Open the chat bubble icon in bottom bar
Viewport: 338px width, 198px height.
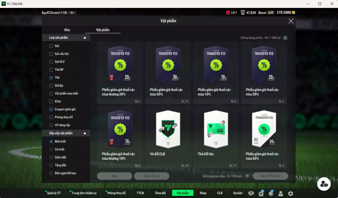click(x=251, y=194)
